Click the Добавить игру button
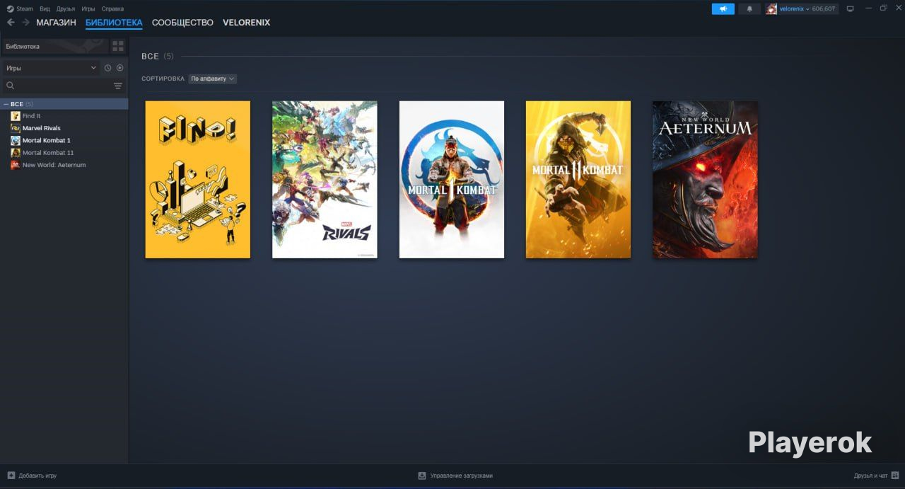Viewport: 905px width, 489px height. coord(32,476)
